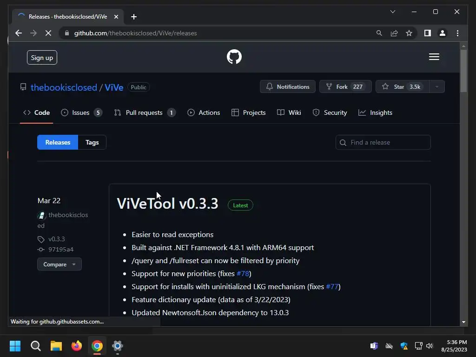The image size is (476, 357).
Task: Switch to Chrome in the taskbar
Action: 97,346
